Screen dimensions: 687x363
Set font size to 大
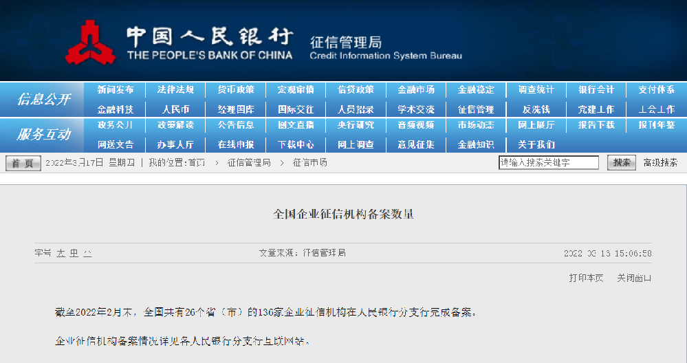[x=61, y=253]
